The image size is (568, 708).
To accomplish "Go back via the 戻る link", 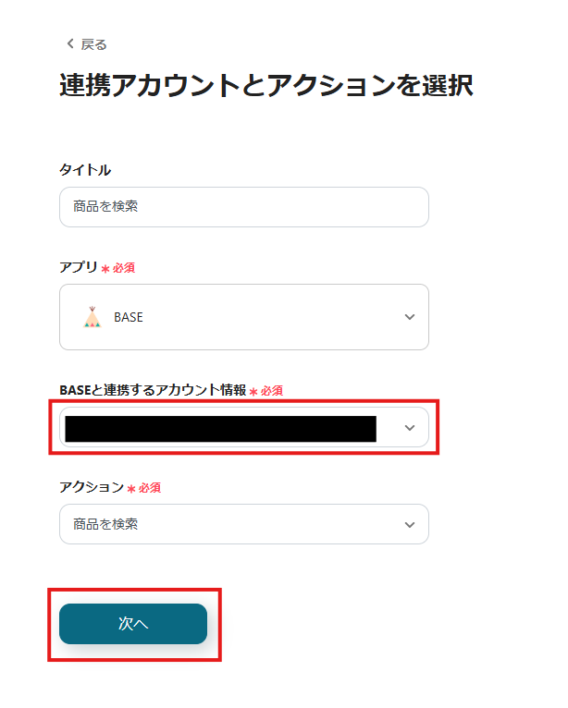I will click(x=93, y=44).
